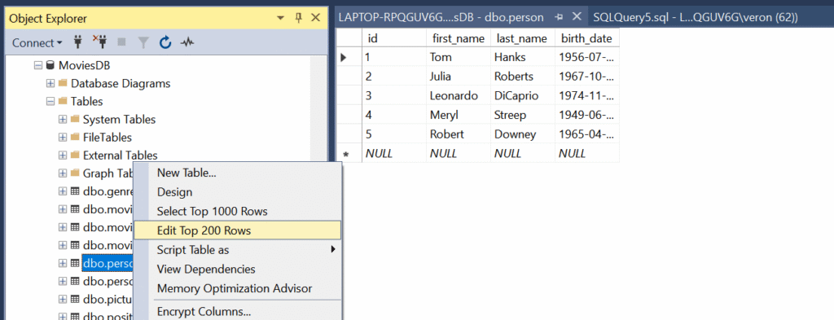The width and height of the screenshot is (834, 320).
Task: Expand the Database Diagrams folder
Action: [50, 83]
